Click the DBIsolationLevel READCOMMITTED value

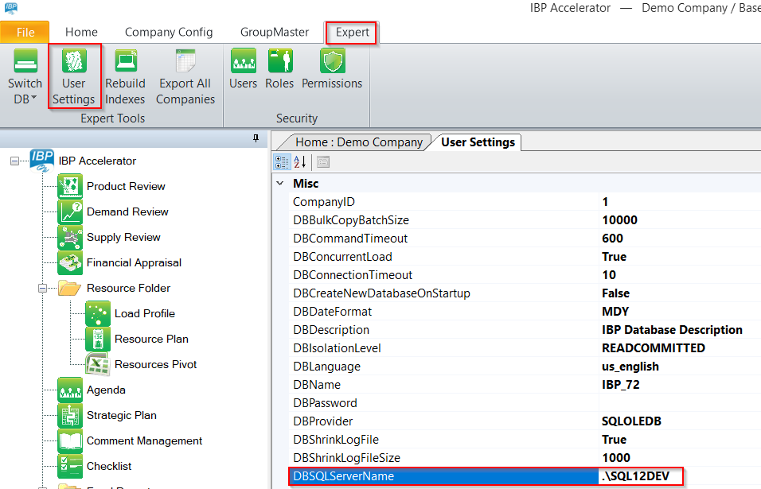pyautogui.click(x=654, y=348)
